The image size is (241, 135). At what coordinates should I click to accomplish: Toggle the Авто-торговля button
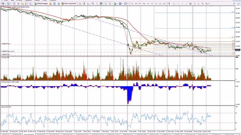coord(69,3)
